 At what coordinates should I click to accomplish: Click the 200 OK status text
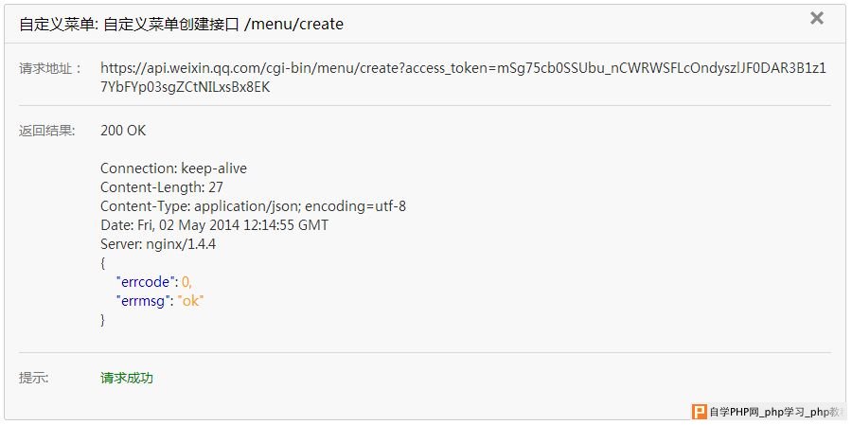[123, 131]
